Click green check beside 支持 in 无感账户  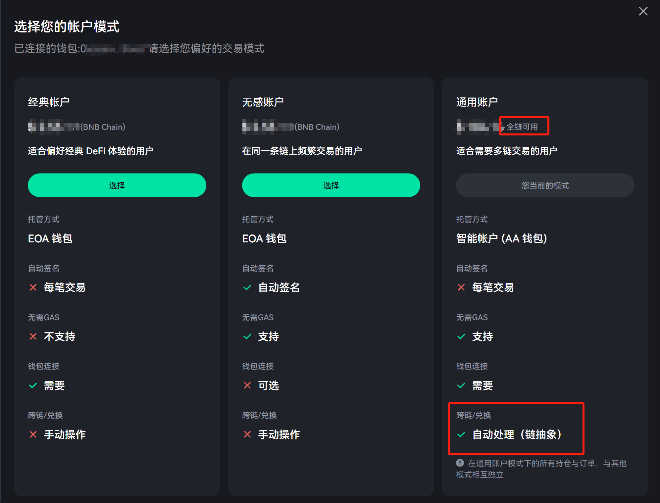(247, 336)
